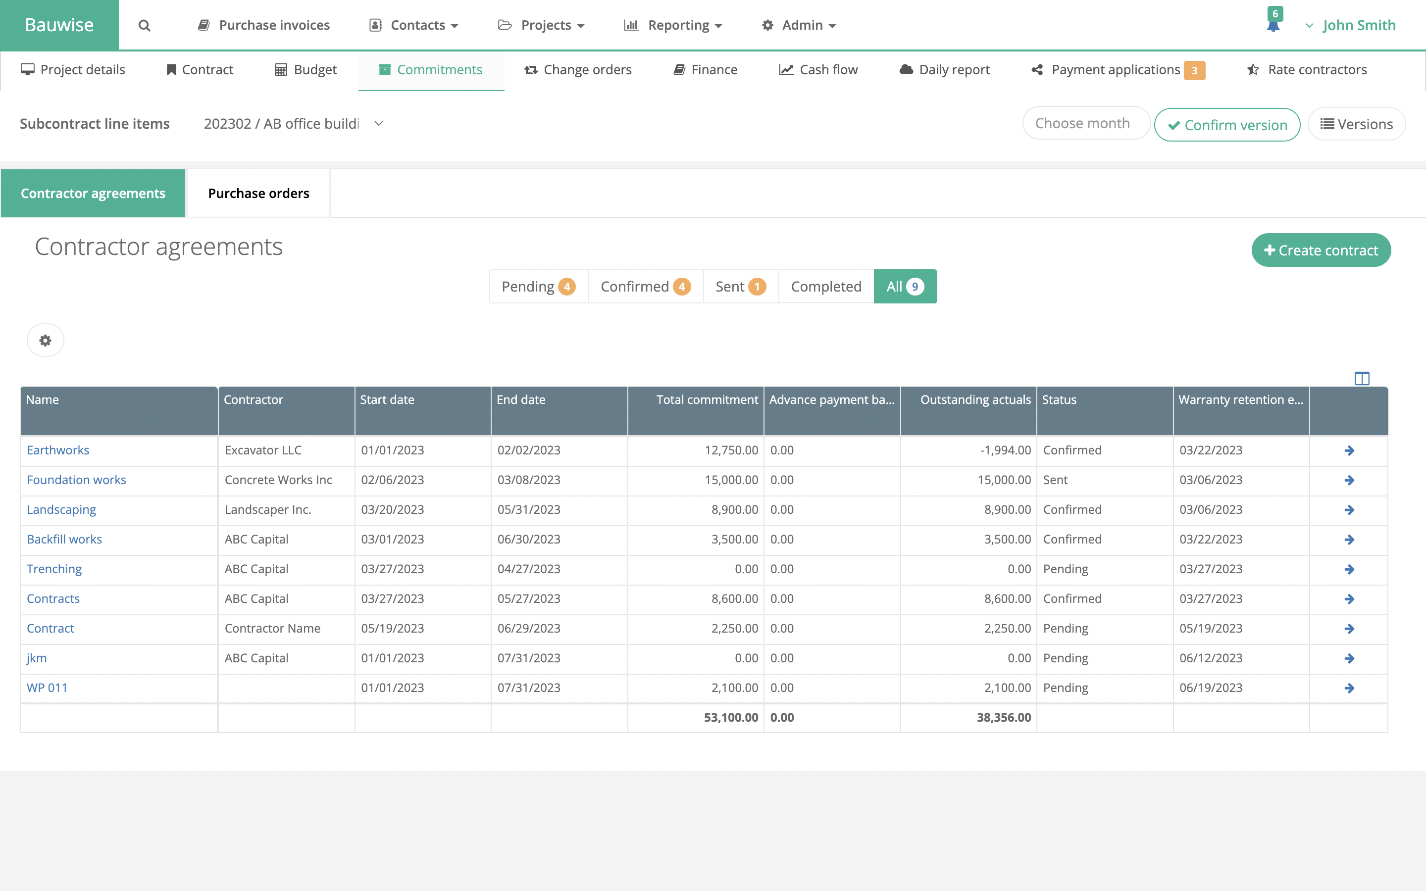Image resolution: width=1426 pixels, height=891 pixels.
Task: Sort by Contractor column header
Action: [286, 411]
